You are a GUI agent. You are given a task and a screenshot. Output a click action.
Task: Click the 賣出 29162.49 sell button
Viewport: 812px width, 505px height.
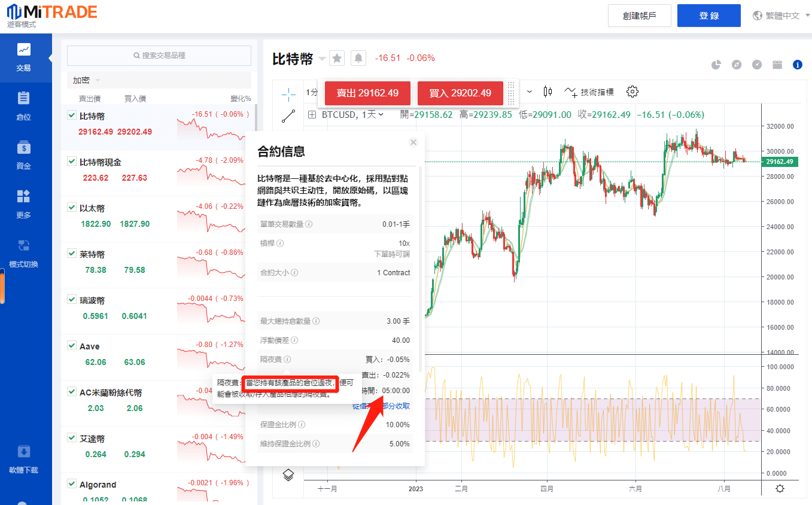coord(367,93)
